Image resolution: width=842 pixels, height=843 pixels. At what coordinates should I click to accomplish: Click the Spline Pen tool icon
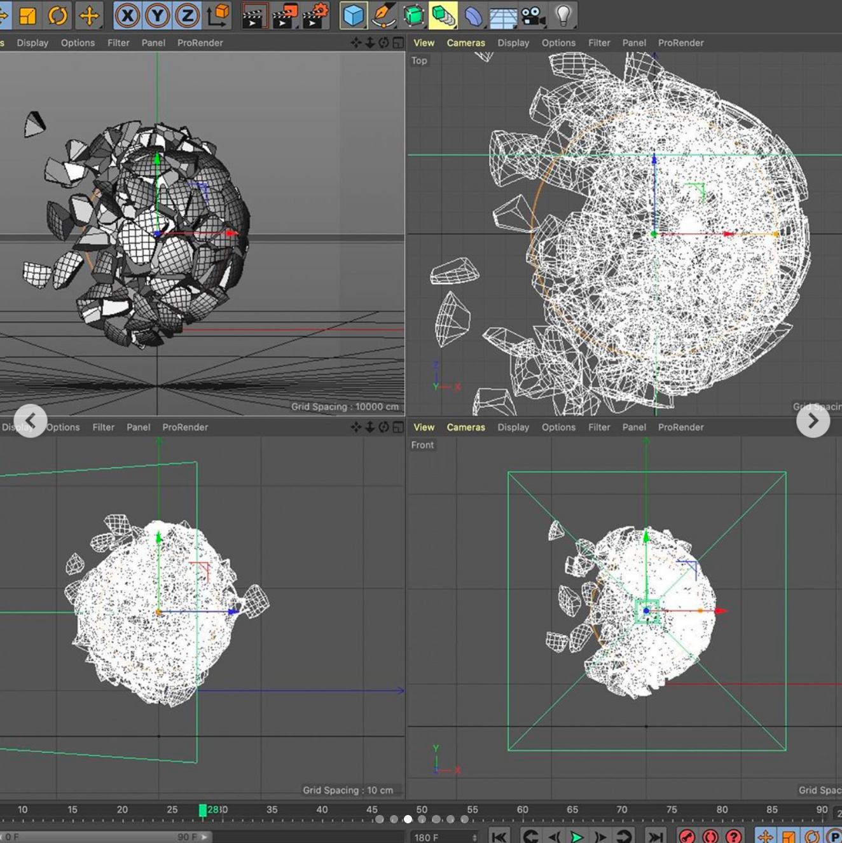pos(383,16)
